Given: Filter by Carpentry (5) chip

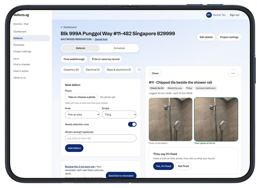Looking at the screenshot, I should [x=71, y=70].
